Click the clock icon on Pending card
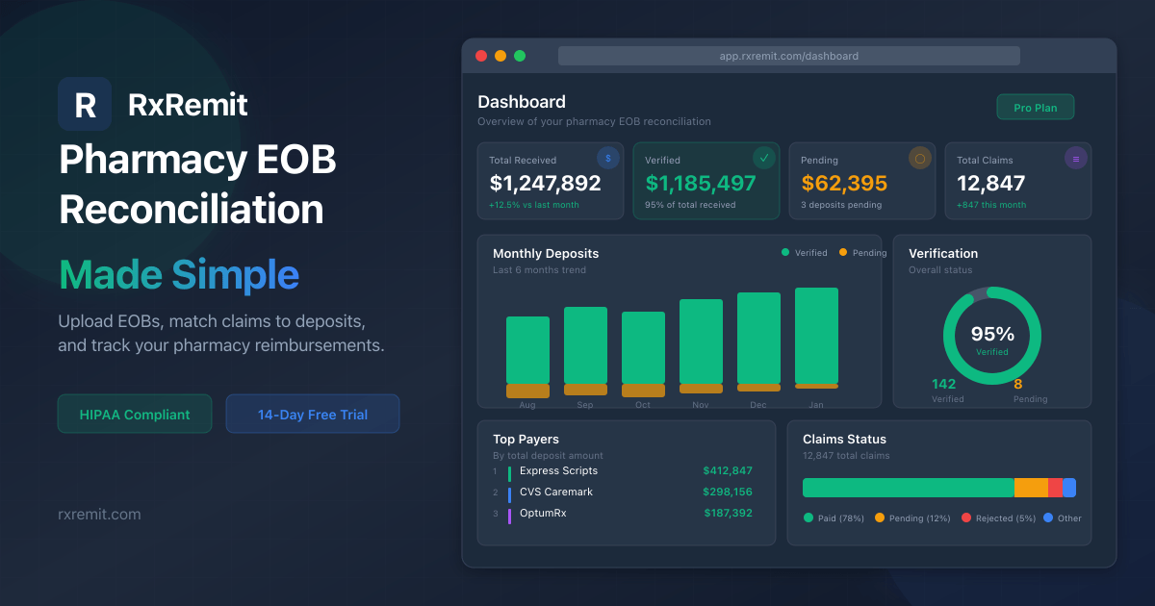 coord(920,158)
